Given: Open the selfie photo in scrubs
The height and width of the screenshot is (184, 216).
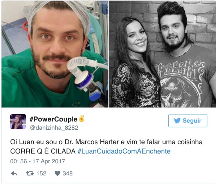Looking at the screenshot, I should 55,54.
